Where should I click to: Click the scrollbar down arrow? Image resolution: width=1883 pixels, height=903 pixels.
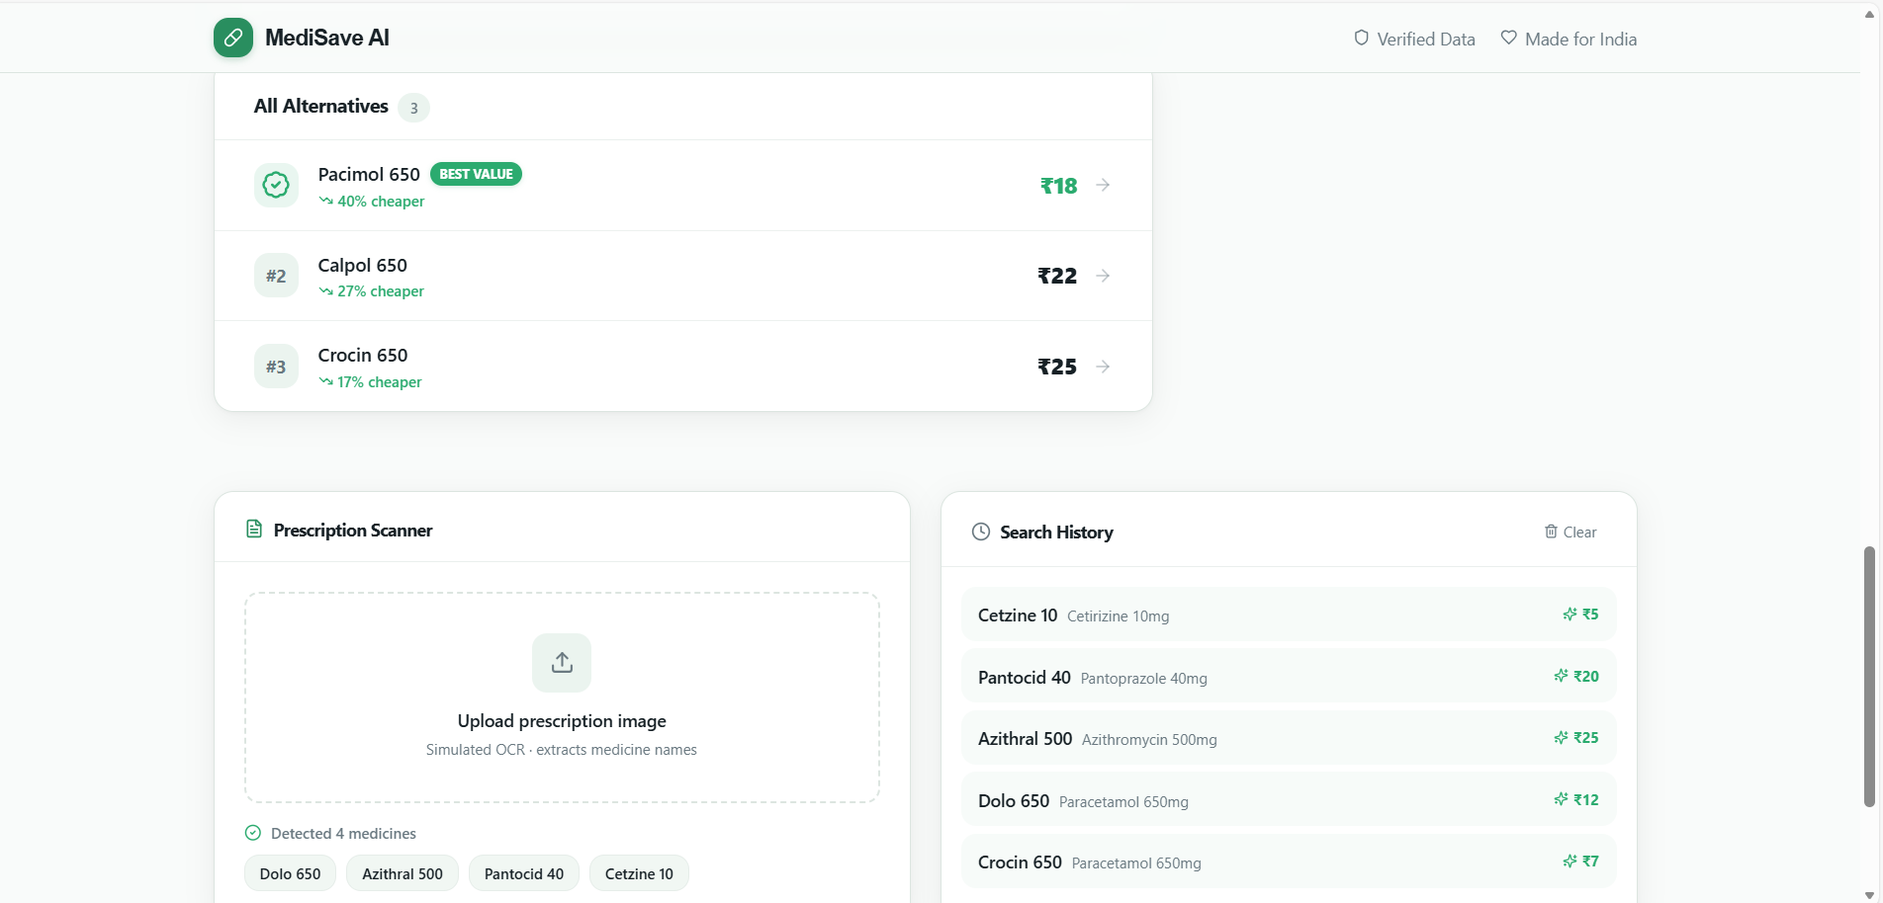click(x=1869, y=895)
